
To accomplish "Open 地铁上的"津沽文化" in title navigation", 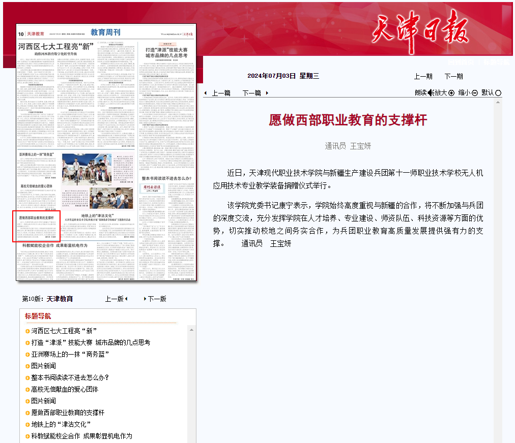I will click(x=61, y=424).
